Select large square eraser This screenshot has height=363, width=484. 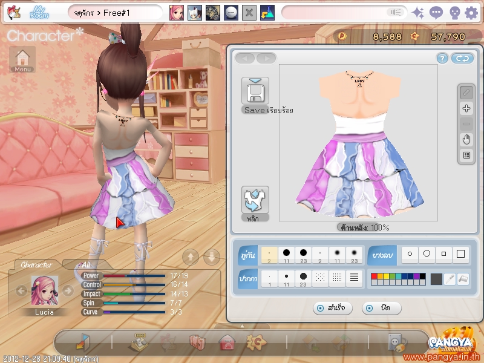pos(460,254)
